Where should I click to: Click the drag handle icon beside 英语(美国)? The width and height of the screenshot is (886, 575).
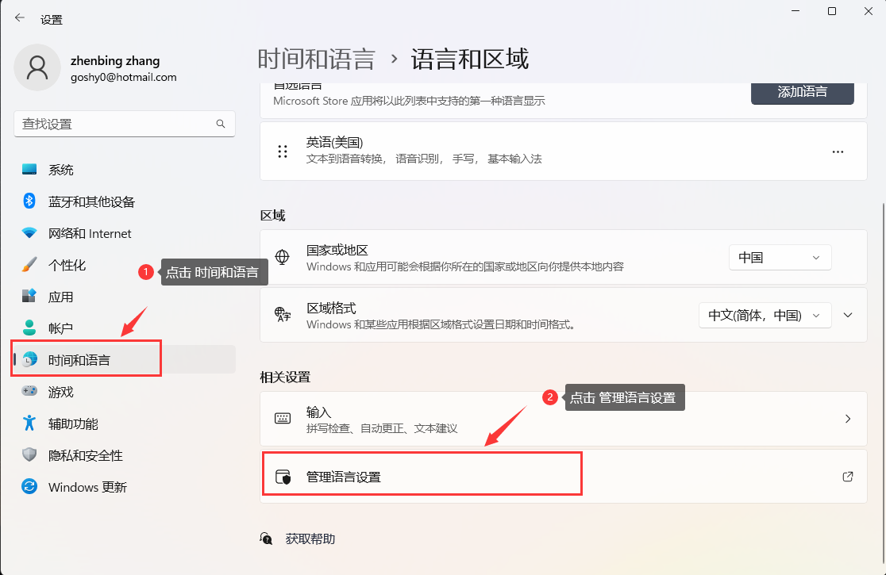point(283,151)
